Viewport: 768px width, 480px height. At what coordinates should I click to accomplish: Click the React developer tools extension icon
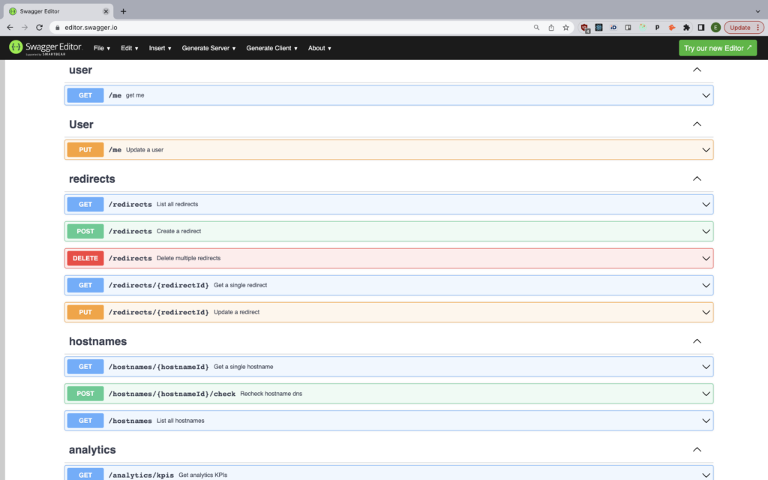coord(598,28)
